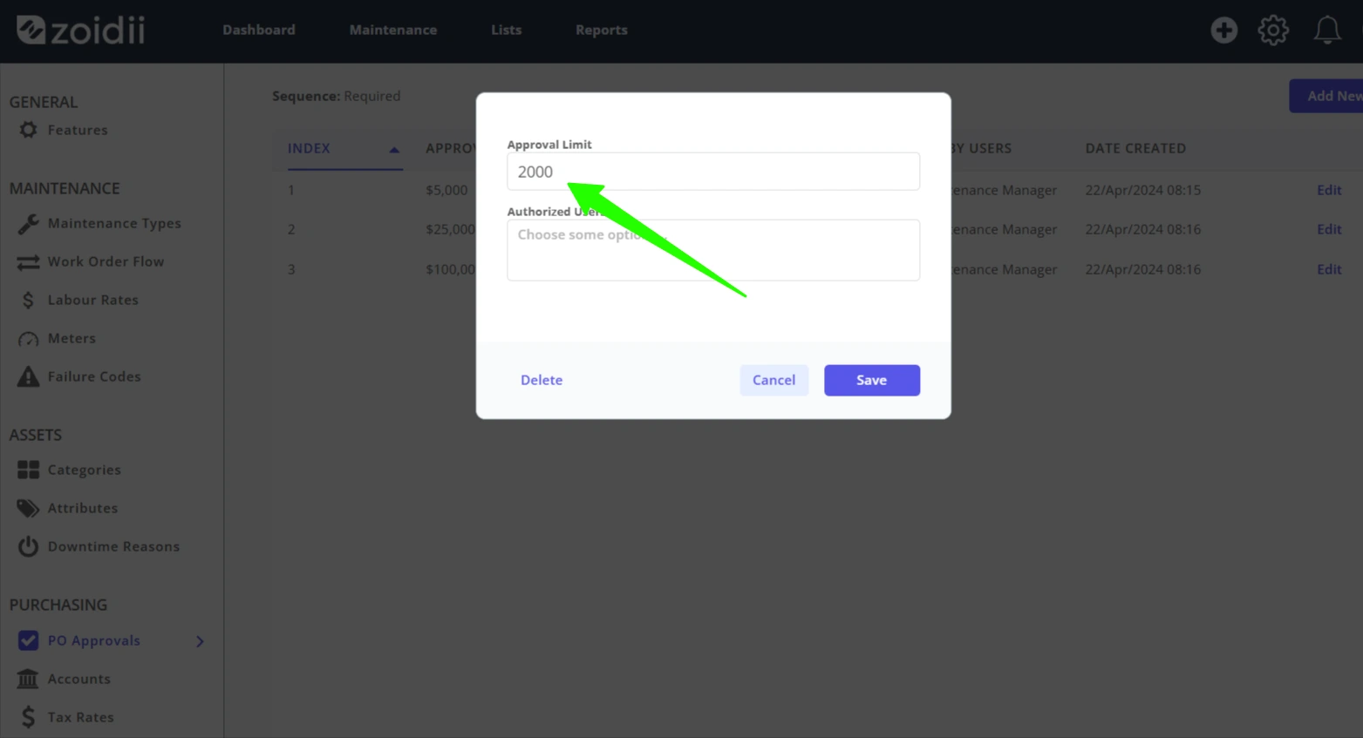Click the PO Approvals checkmark icon
This screenshot has height=738, width=1363.
click(x=28, y=640)
